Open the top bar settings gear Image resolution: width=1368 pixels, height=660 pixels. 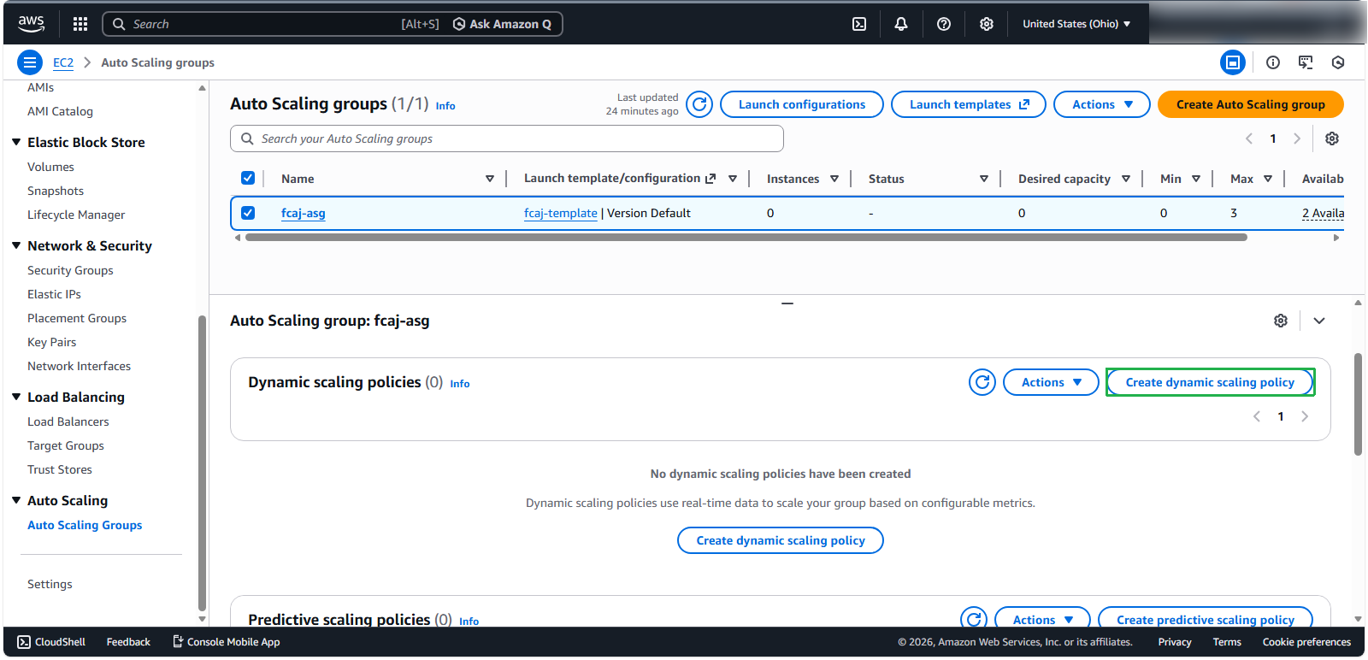987,24
